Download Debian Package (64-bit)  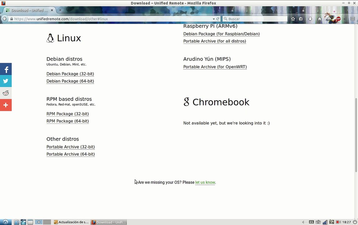coord(70,81)
